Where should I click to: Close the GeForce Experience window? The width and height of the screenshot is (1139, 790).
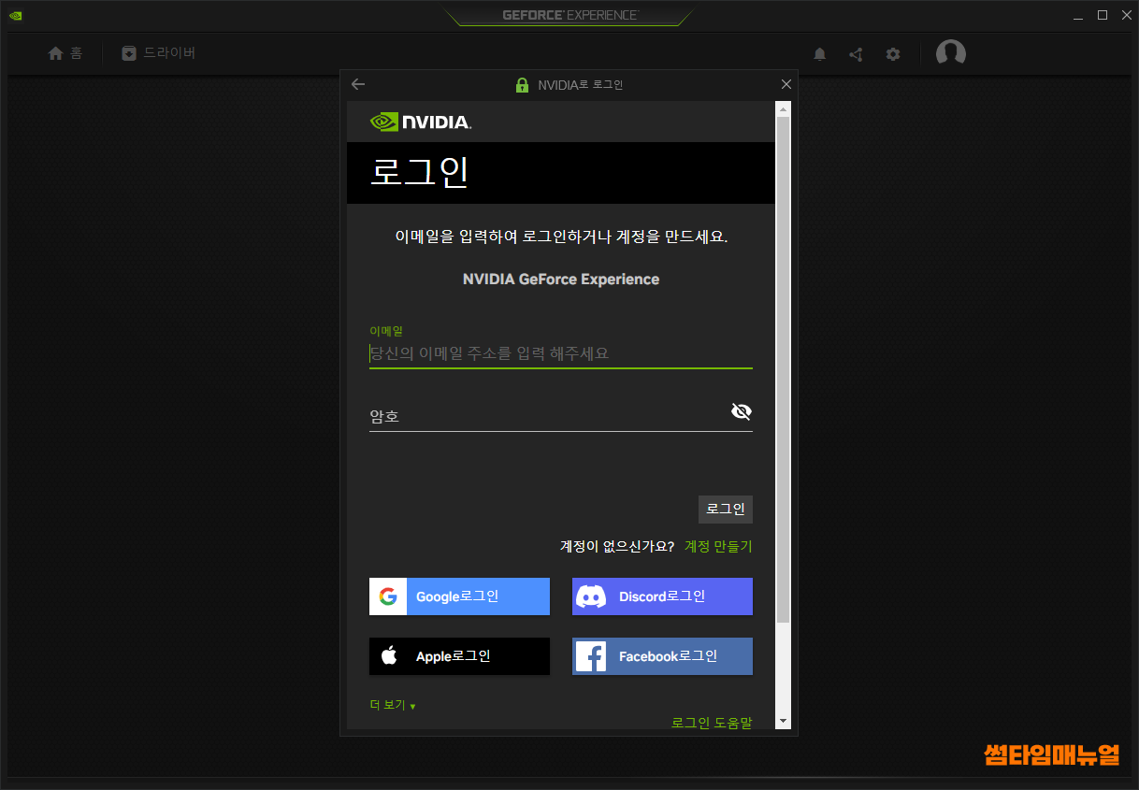[1126, 15]
